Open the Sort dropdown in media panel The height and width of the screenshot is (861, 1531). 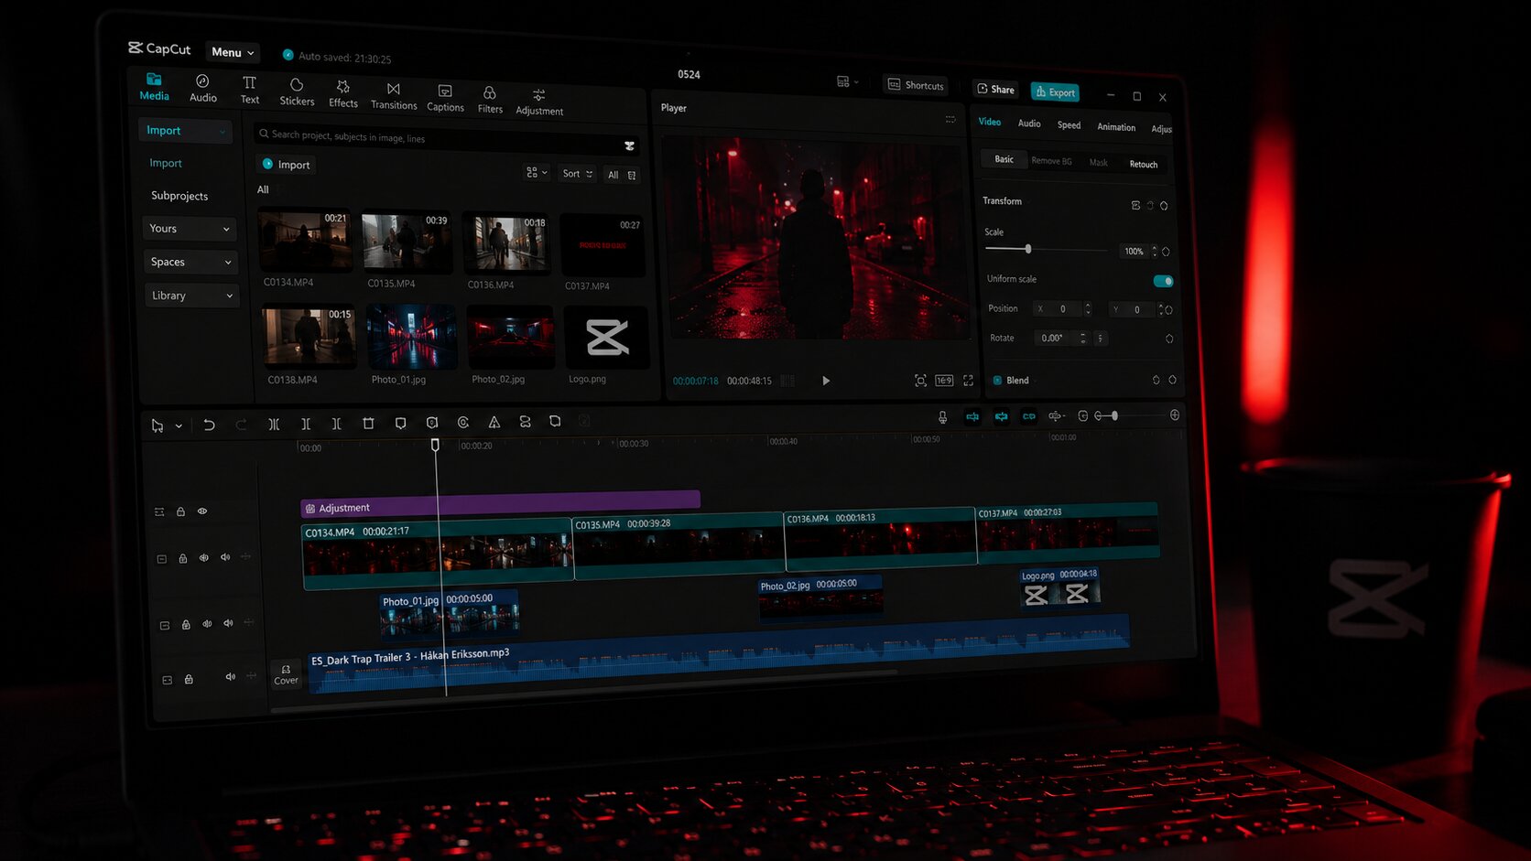point(577,174)
